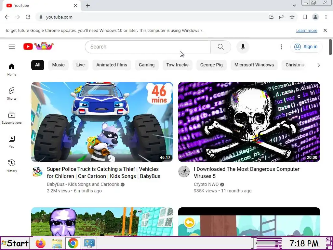Select the Microsoft Windows chip

point(254,65)
